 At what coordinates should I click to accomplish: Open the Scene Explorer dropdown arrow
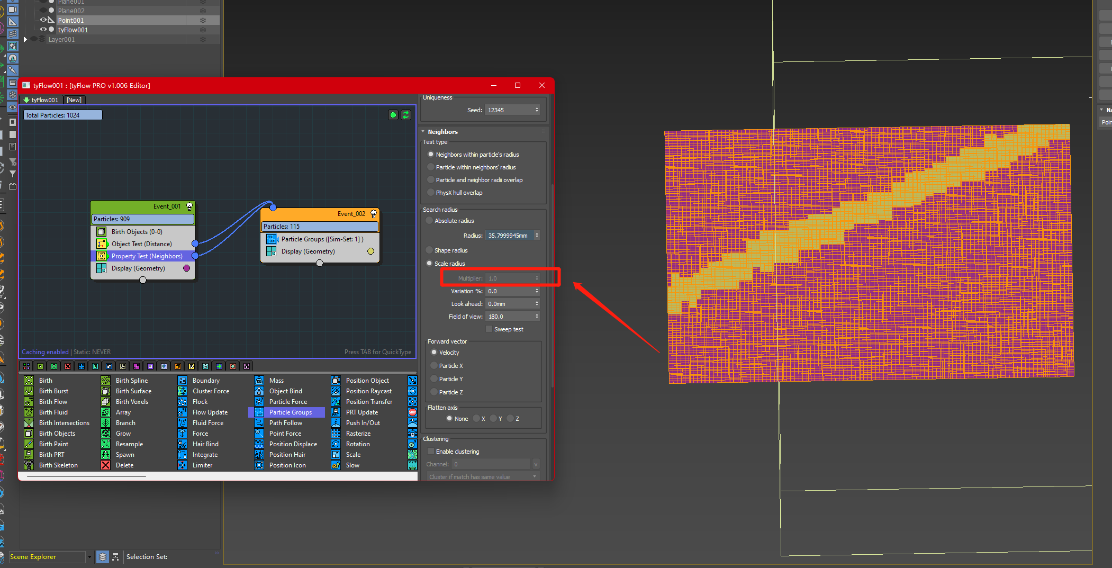[x=89, y=557]
